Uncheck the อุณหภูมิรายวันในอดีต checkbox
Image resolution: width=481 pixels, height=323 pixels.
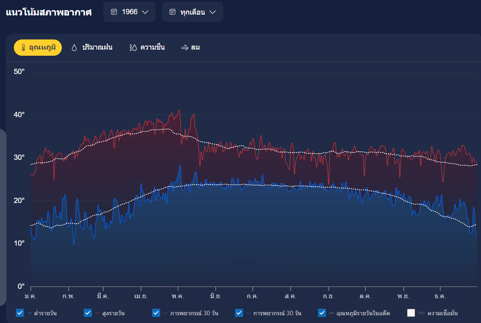pos(322,313)
